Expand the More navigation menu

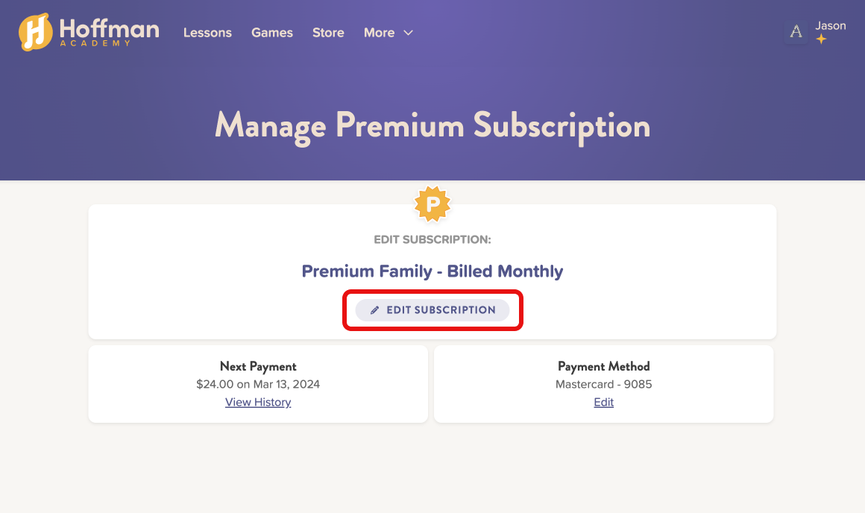click(x=380, y=33)
